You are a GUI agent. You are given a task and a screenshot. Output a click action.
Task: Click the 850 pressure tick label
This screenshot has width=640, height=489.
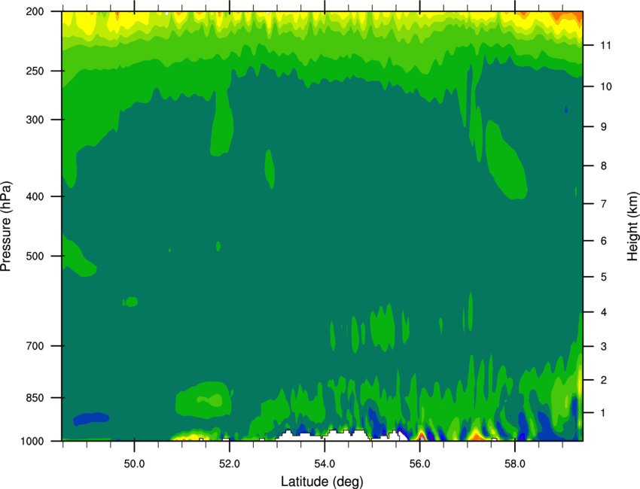(x=35, y=398)
